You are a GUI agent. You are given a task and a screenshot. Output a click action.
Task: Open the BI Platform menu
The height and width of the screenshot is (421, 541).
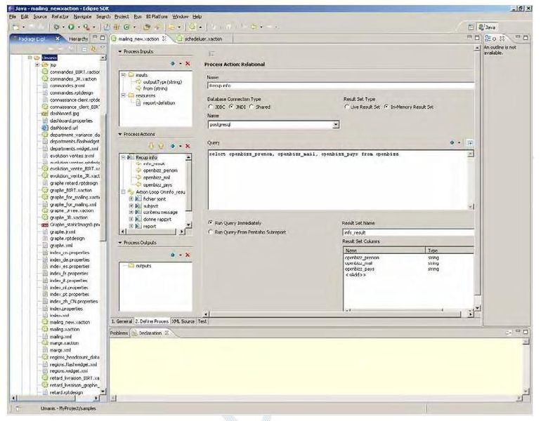coord(156,15)
